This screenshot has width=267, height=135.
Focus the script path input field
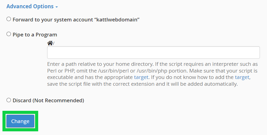153,52
